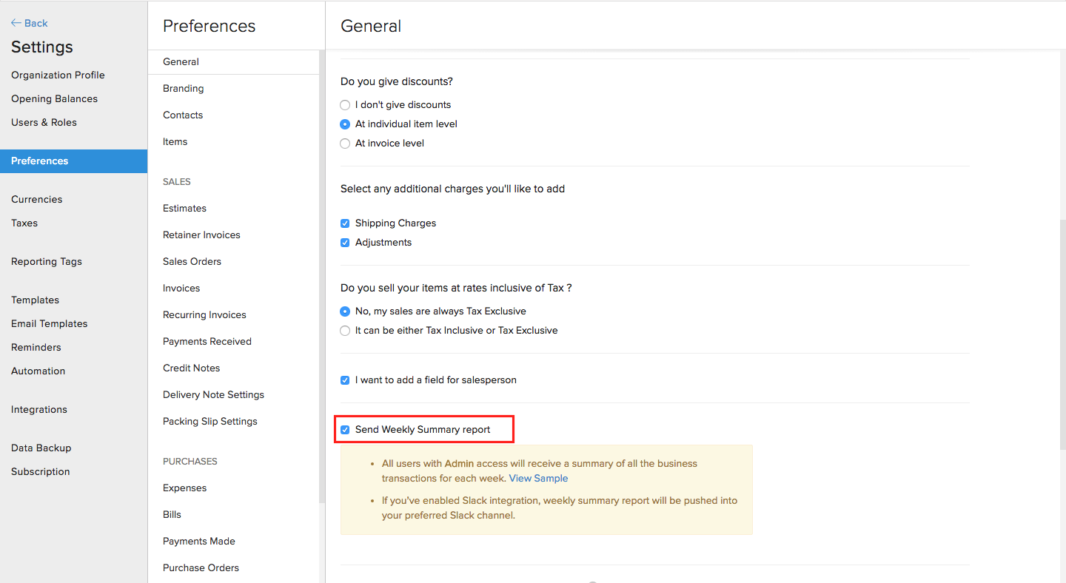This screenshot has width=1066, height=583.
Task: Open Organization Profile settings
Action: [x=58, y=75]
